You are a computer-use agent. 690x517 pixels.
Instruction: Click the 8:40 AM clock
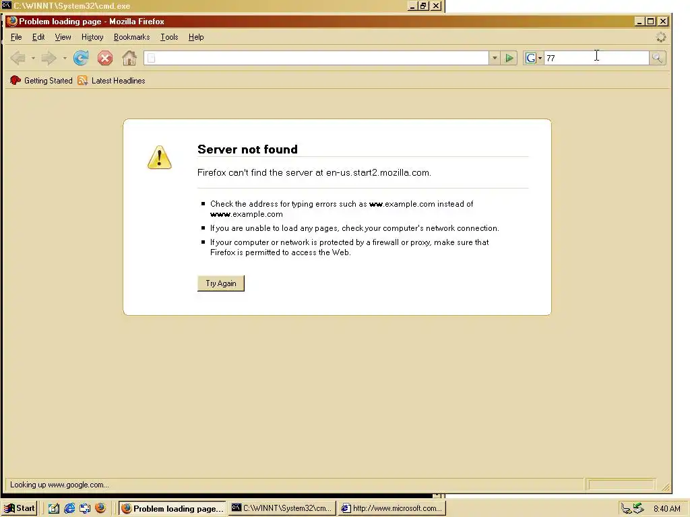point(666,509)
